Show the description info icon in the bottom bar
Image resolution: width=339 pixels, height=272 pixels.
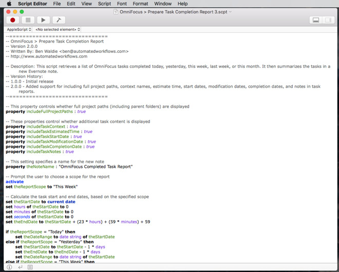pyautogui.click(x=9, y=267)
